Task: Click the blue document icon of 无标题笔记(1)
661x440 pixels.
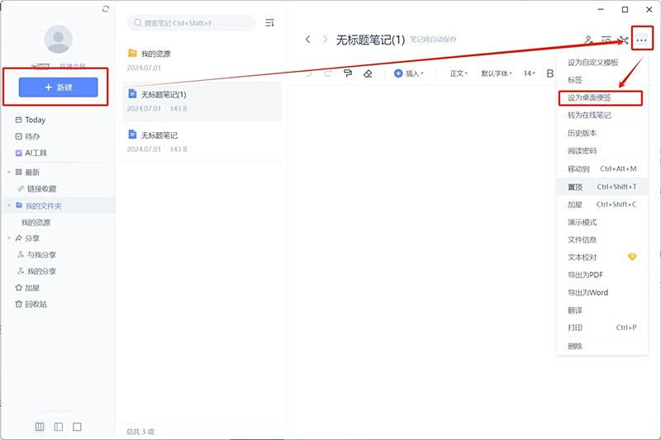Action: pyautogui.click(x=132, y=93)
